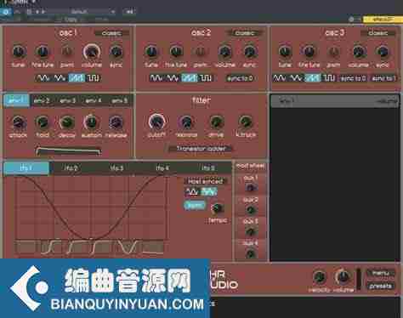
Task: Click the highlighted sawtooth waveform in osc 3
Action: [313, 78]
